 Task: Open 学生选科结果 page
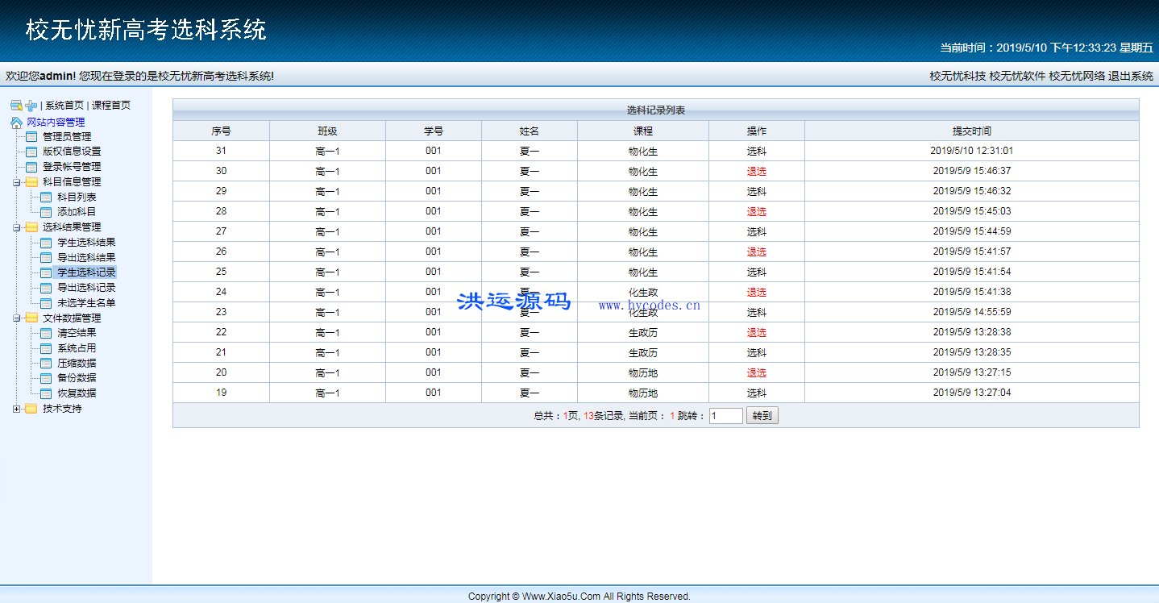[x=86, y=243]
